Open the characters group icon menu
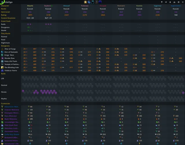Screen dimensions: 185x145 click(x=174, y=2)
